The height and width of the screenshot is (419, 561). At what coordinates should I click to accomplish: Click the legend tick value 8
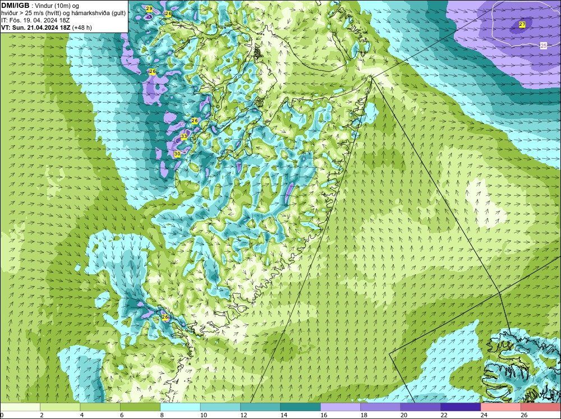tap(162, 415)
